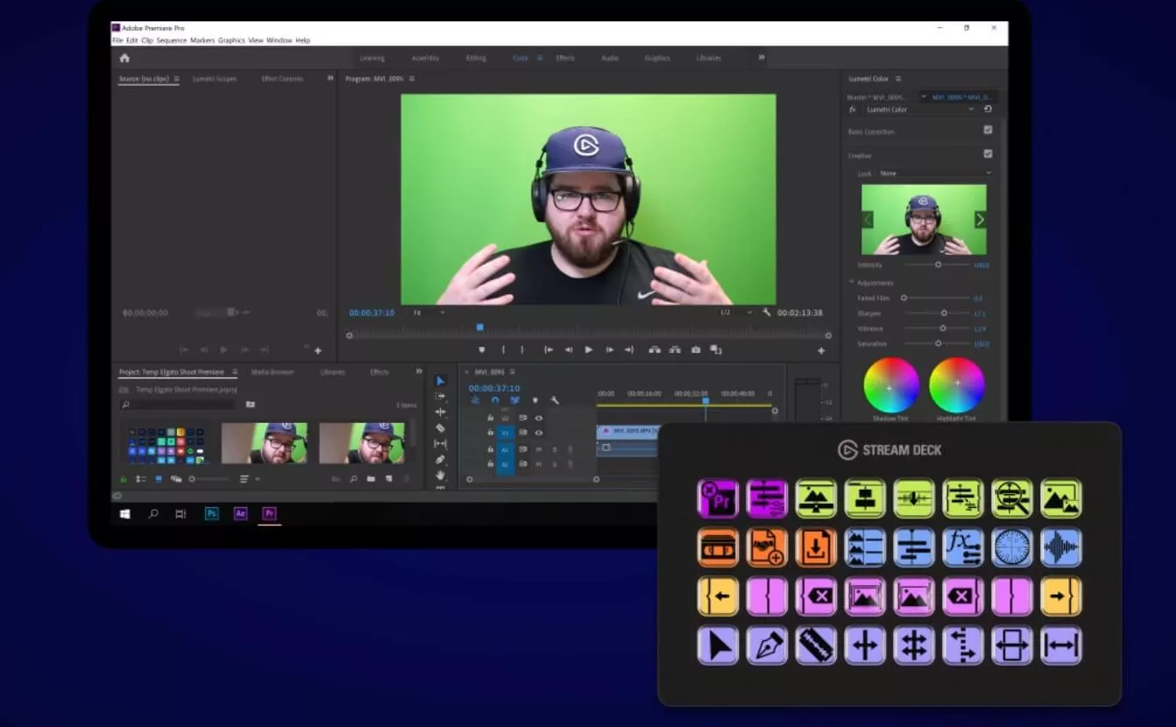The height and width of the screenshot is (727, 1176).
Task: Open Program monitor settings wrench icon
Action: pyautogui.click(x=767, y=313)
